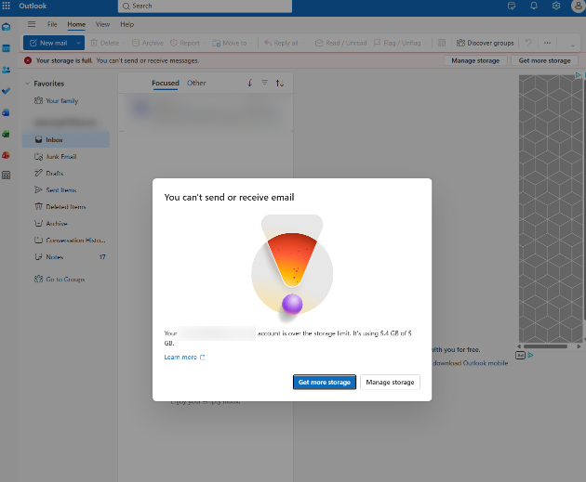Select the Help tab

tap(127, 24)
